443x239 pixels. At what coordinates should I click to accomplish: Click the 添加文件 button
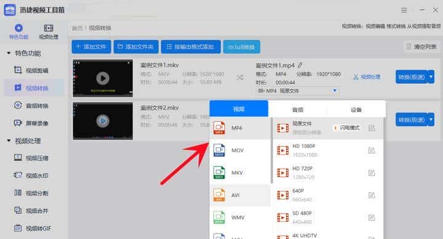91,47
